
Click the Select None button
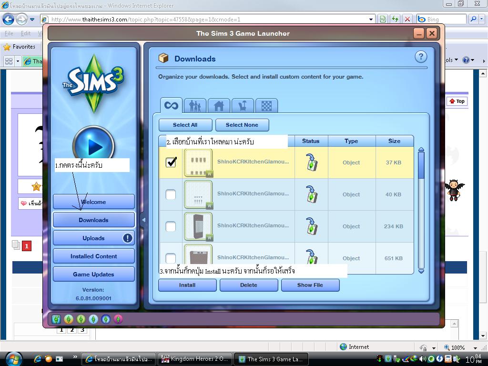tap(242, 125)
